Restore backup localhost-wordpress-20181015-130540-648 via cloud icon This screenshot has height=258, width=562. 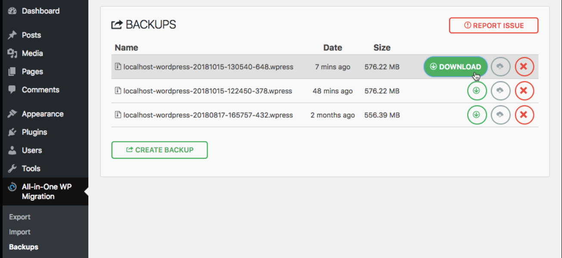point(500,67)
